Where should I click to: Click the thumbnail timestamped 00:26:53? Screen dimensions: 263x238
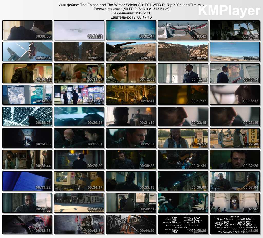pyautogui.click(x=183, y=138)
